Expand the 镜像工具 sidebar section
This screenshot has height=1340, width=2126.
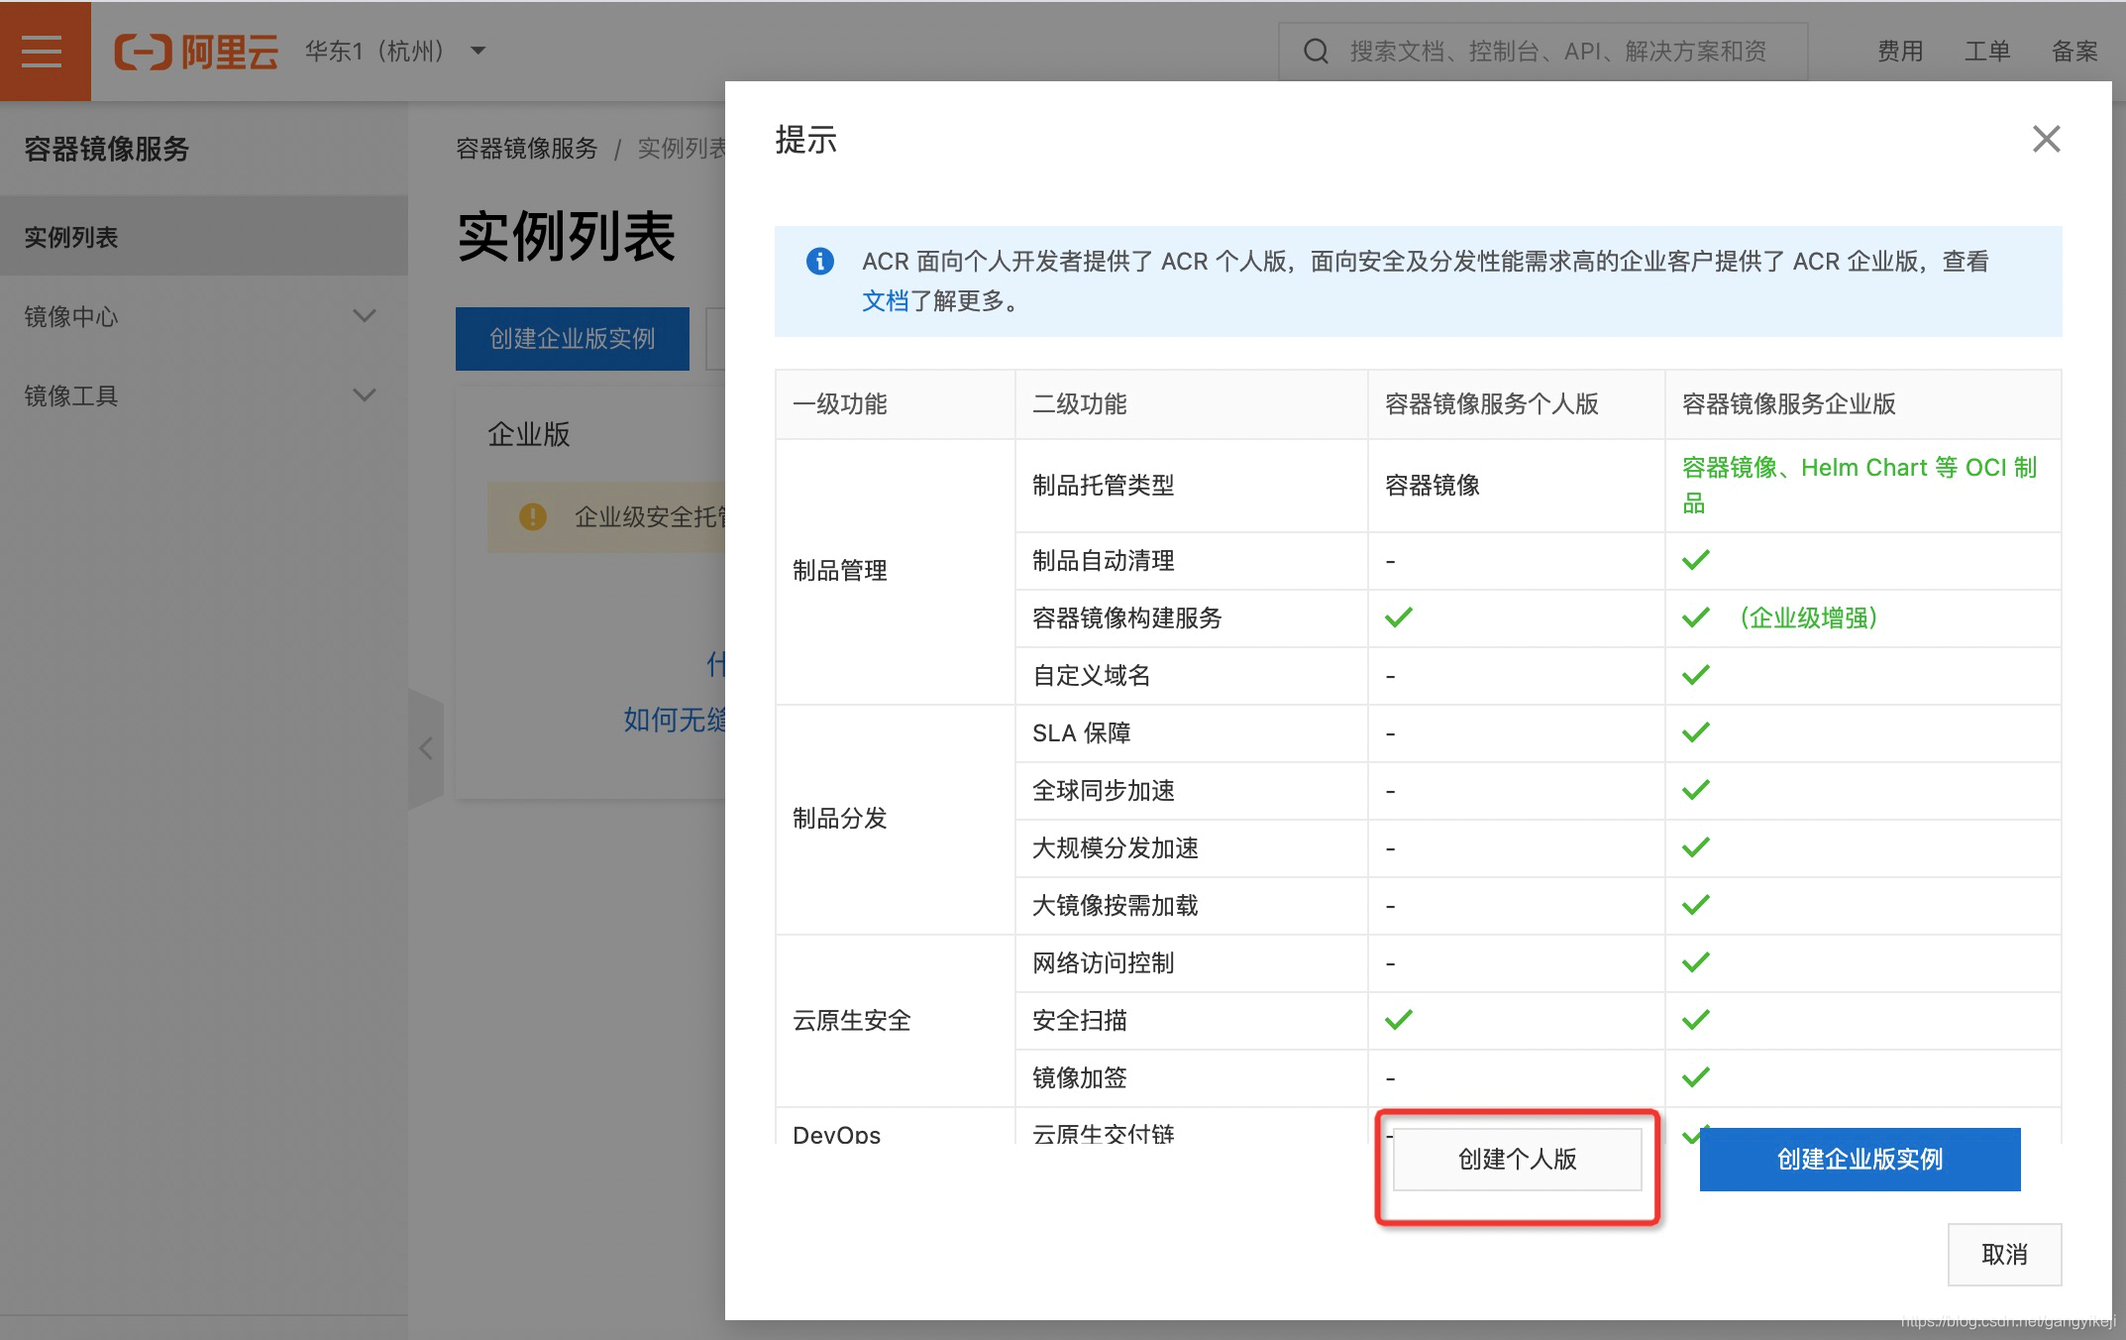coord(204,395)
